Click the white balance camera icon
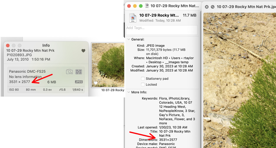276x148 pixels. click(70, 72)
